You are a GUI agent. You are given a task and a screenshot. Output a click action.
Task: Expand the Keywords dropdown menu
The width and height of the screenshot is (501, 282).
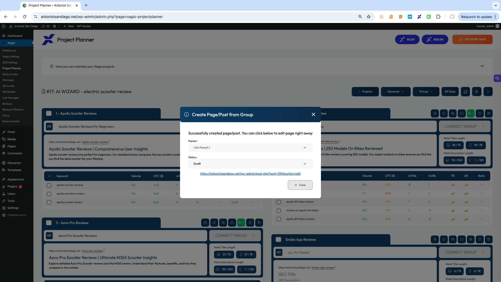click(396, 91)
